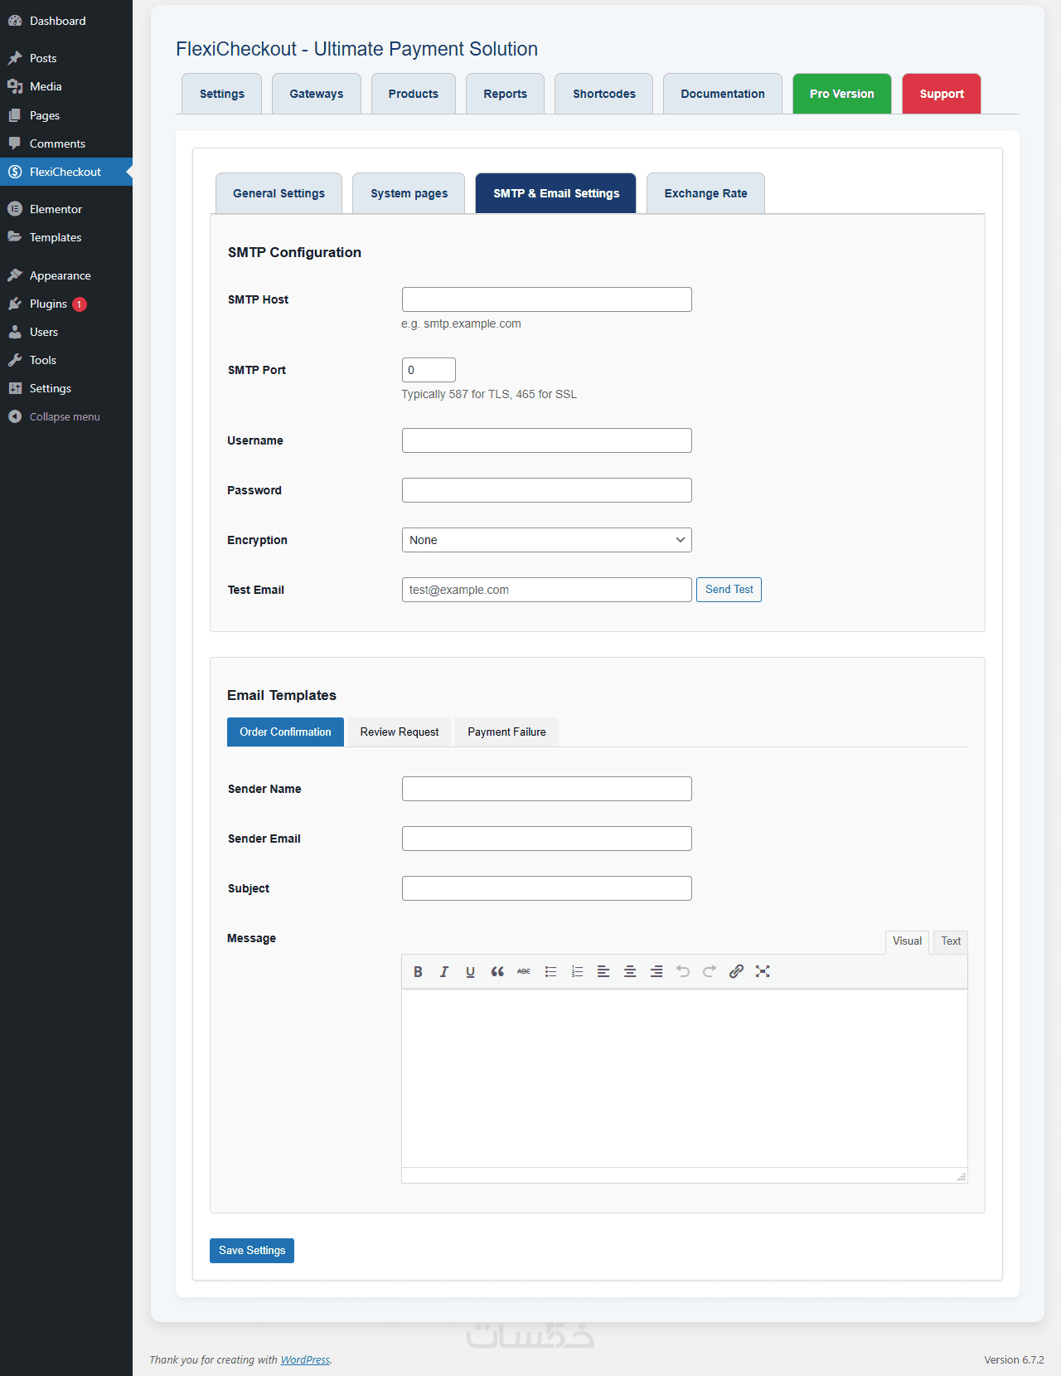
Task: Select the plugin Settings tab
Action: point(221,94)
